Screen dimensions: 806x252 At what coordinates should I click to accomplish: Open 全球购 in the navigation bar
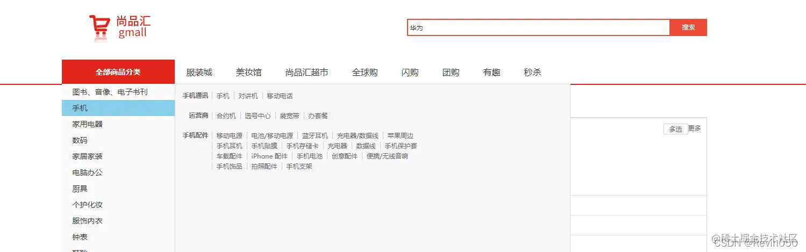[365, 73]
